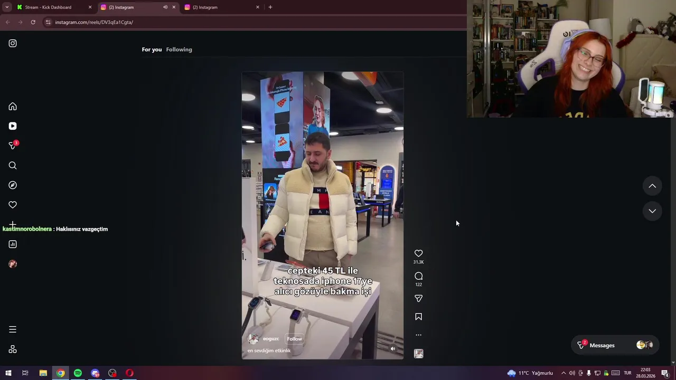The image size is (676, 380).
Task: Go to Instagram Home icon
Action: point(13,107)
